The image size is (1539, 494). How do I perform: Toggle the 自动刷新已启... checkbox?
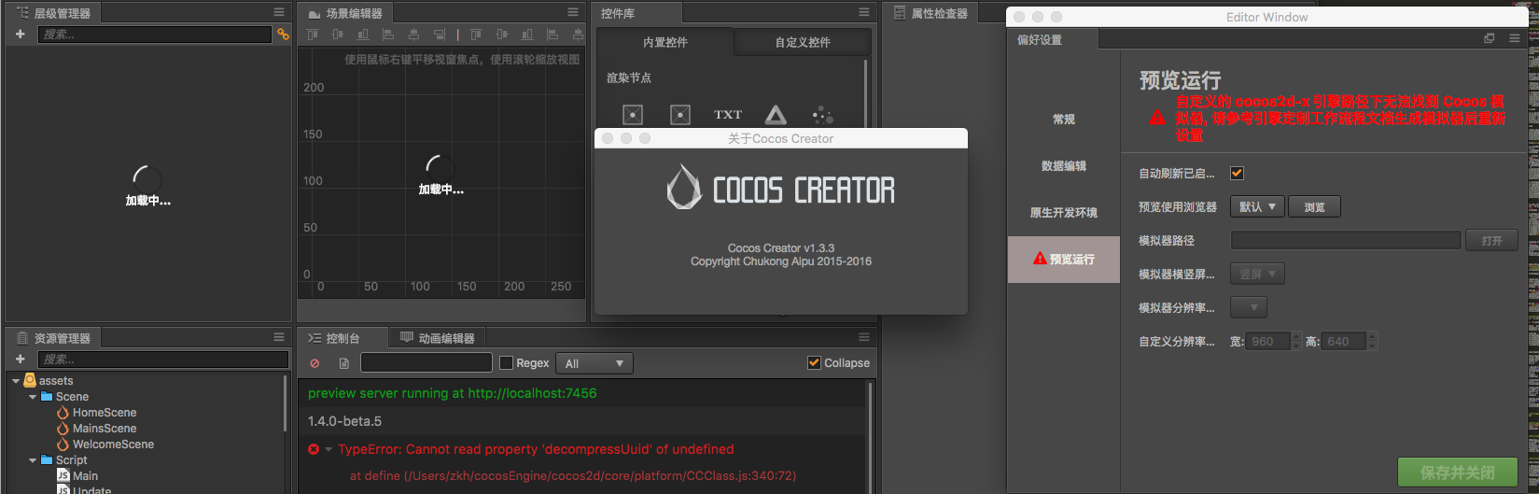coord(1237,173)
